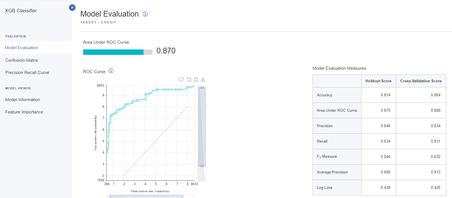Go to Precision Recall Curve
Screen dimensions: 452x198
click(27, 73)
